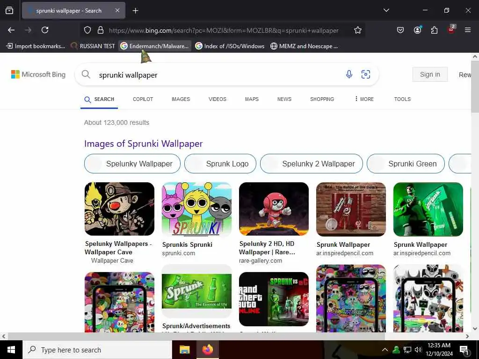Open the green Sprunk Wallpaper thumbnail
Image resolution: width=479 pixels, height=359 pixels.
click(428, 209)
